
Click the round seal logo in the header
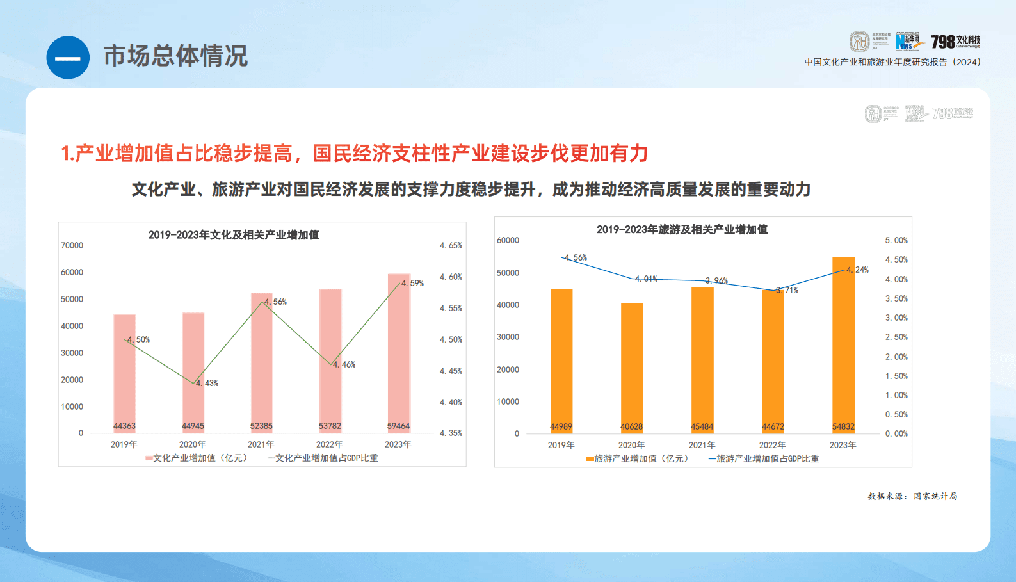click(859, 42)
